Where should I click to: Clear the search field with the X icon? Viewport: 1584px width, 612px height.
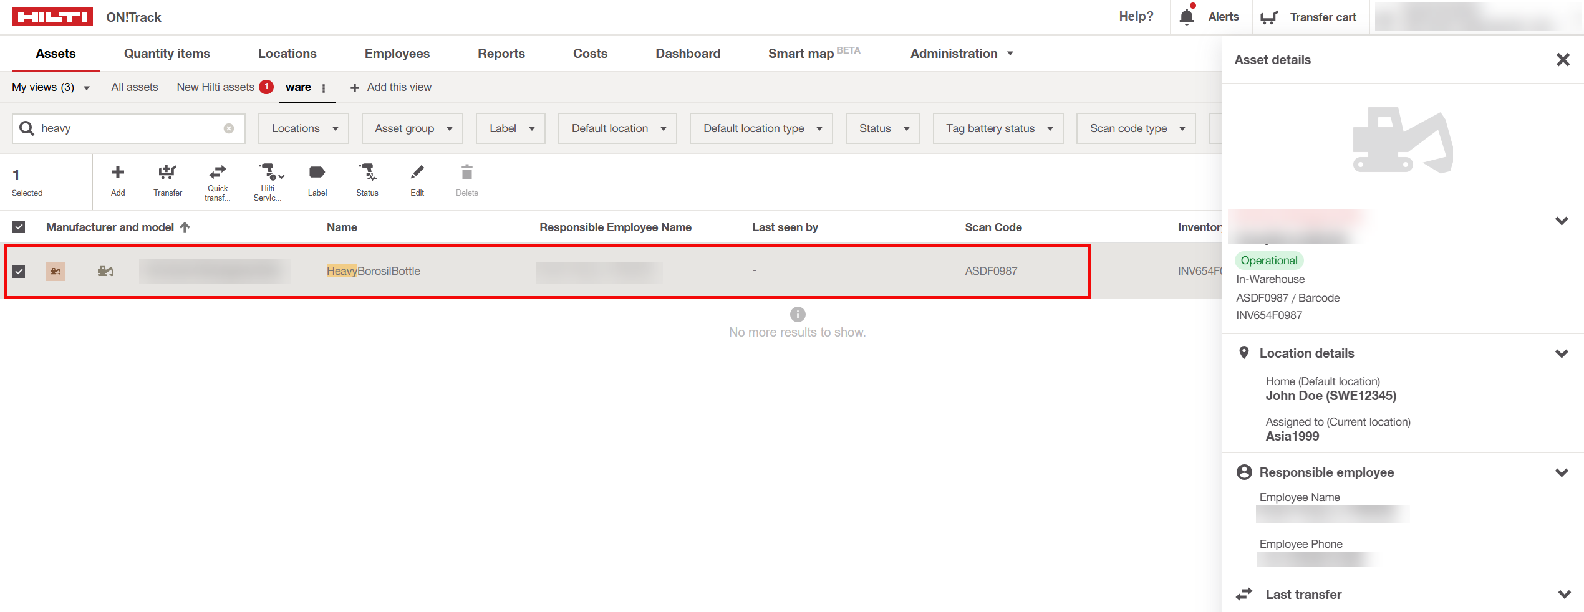229,128
